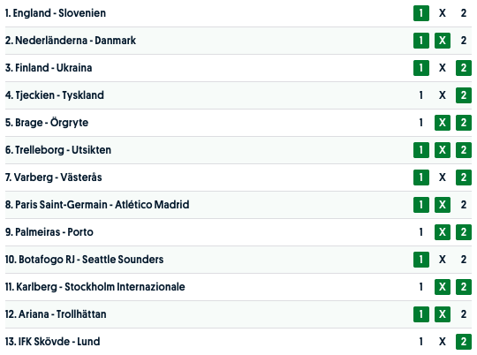The height and width of the screenshot is (355, 477).
Task: Select 2 for Botafogo RJ - Seattle Sounders
Action: [x=464, y=260]
